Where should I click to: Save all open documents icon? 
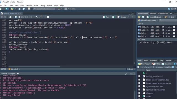pyautogui.click(x=24, y=9)
